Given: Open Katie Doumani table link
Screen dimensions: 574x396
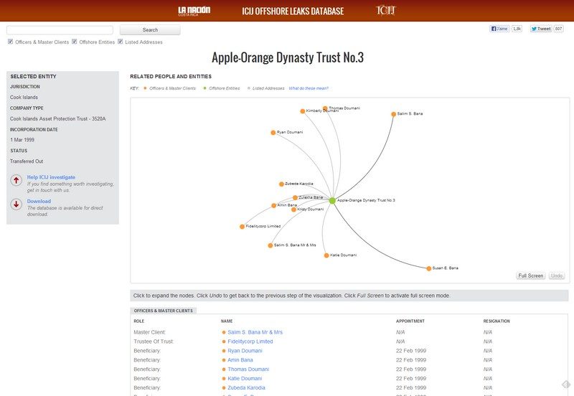Looking at the screenshot, I should pos(245,379).
